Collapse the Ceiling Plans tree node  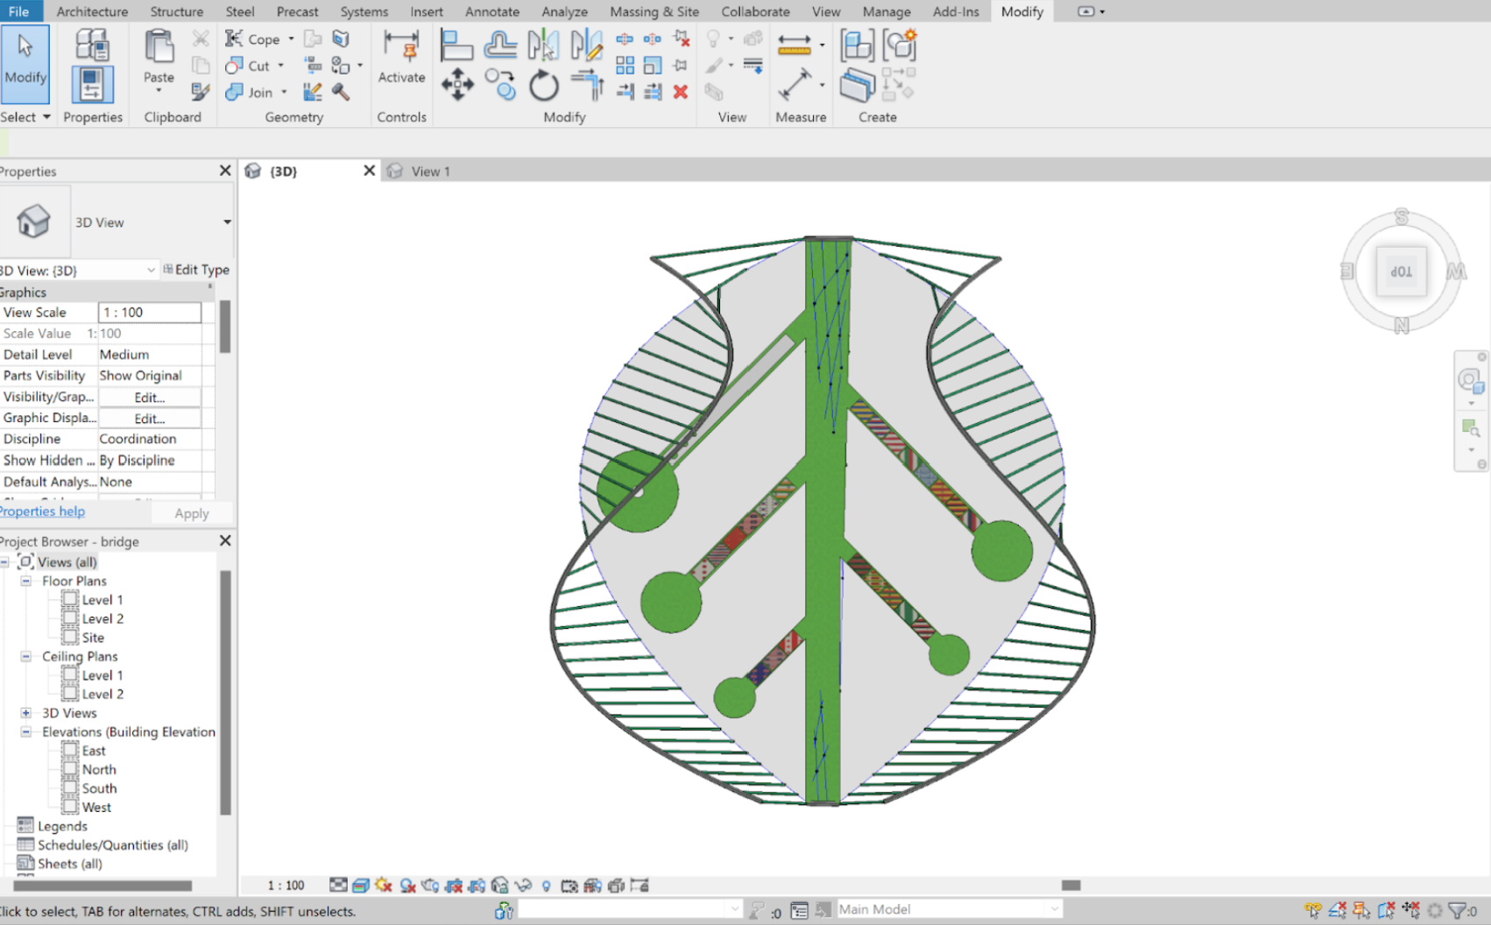pyautogui.click(x=26, y=656)
